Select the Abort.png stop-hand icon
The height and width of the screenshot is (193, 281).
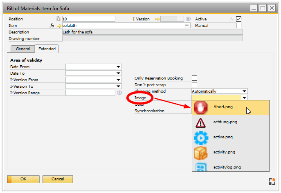(201, 107)
